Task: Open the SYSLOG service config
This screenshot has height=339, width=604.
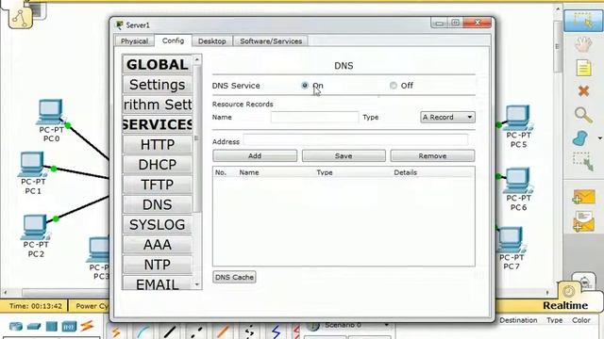Action: pyautogui.click(x=158, y=224)
